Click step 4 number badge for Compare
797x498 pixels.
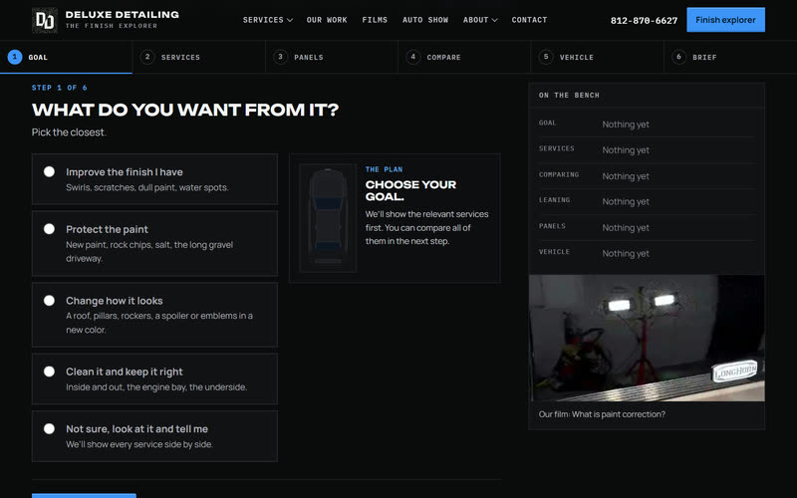coord(413,57)
